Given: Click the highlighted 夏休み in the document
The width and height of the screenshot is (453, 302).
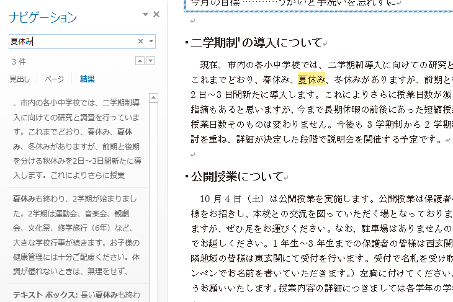Looking at the screenshot, I should (x=312, y=79).
